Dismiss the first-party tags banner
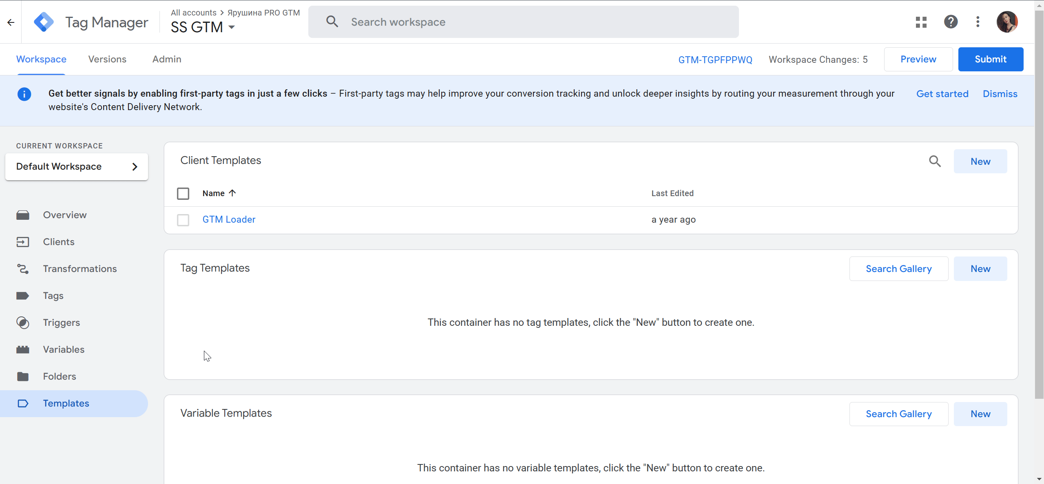1044x484 pixels. click(1000, 94)
